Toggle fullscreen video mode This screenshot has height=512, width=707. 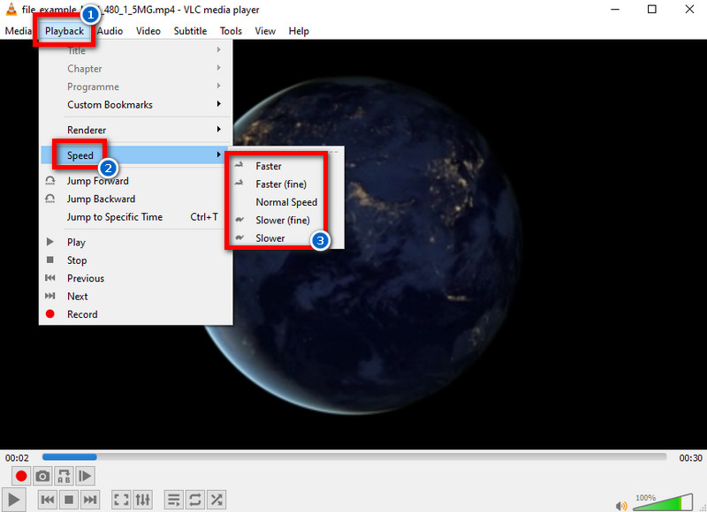[121, 500]
